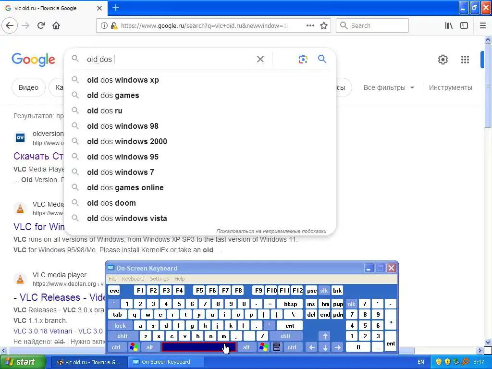This screenshot has height=369, width=492.
Task: Click the Google logo
Action: [x=33, y=60]
